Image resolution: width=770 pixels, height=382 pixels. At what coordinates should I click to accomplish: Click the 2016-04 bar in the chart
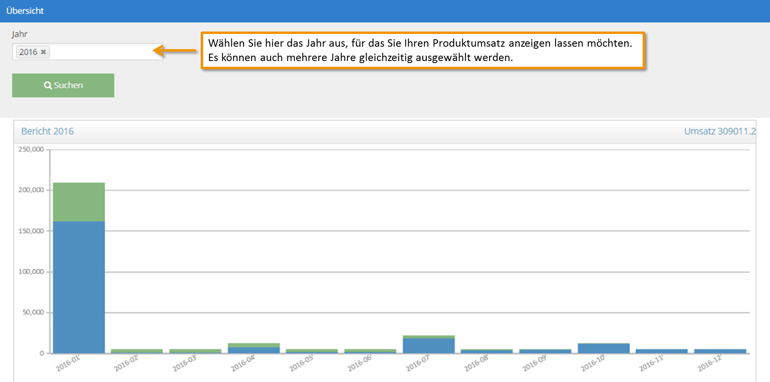pos(254,348)
